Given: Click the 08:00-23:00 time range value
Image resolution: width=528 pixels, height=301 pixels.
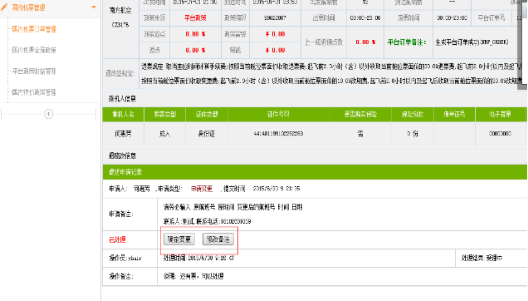Looking at the screenshot, I should pos(452,18).
